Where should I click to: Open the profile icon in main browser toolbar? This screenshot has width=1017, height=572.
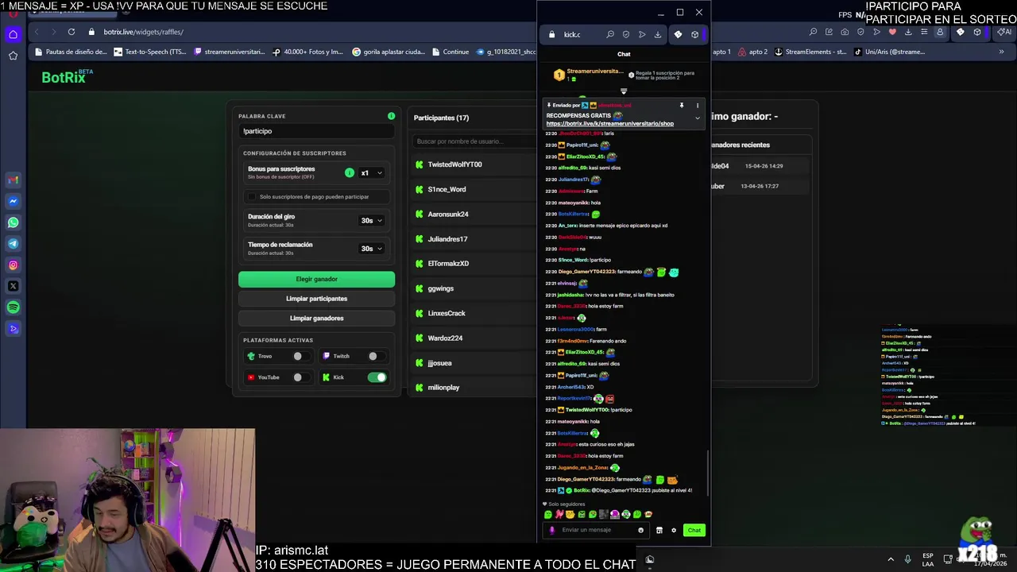click(940, 32)
